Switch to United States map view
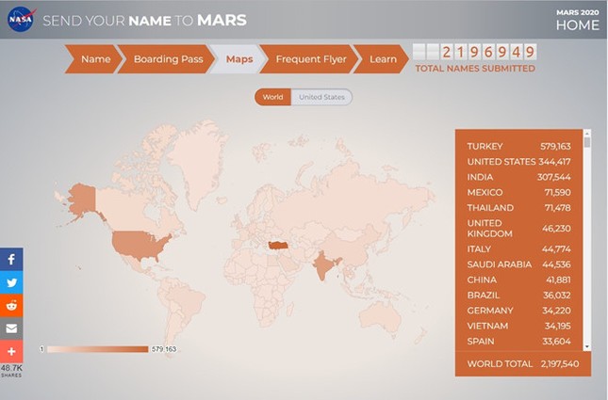This screenshot has width=608, height=400. pyautogui.click(x=321, y=97)
